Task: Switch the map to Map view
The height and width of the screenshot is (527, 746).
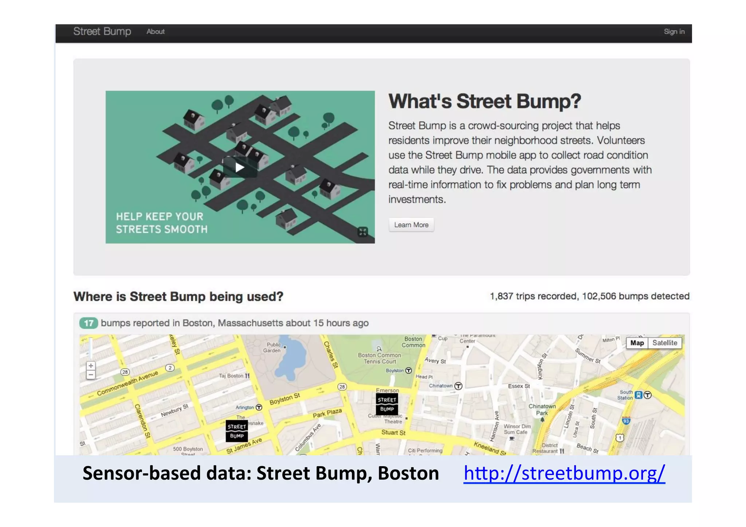Action: 637,343
